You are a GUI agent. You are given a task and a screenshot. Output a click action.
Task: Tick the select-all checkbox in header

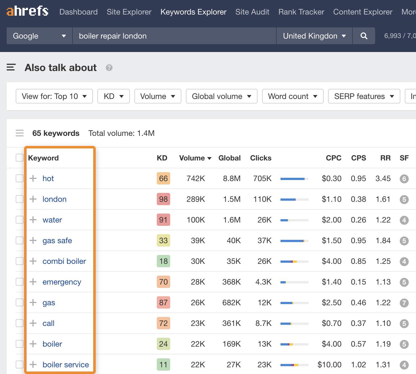click(20, 158)
